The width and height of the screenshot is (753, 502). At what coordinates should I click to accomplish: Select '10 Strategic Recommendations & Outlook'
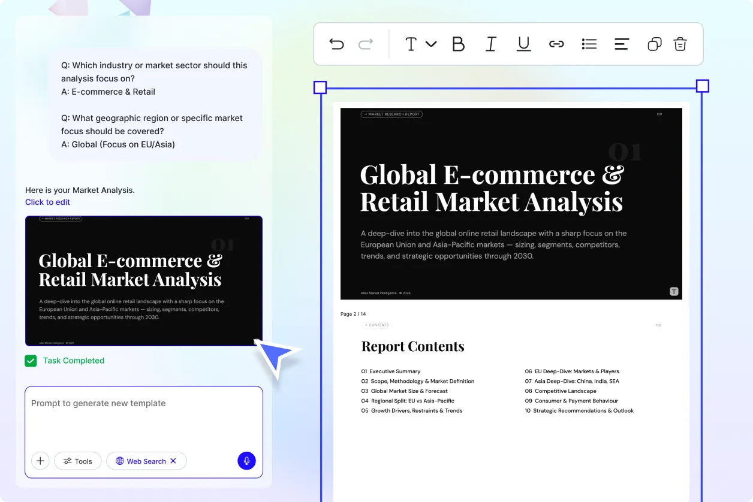tap(579, 411)
